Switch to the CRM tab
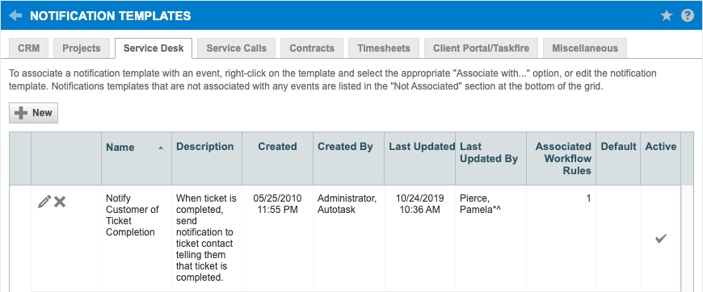 coord(29,48)
